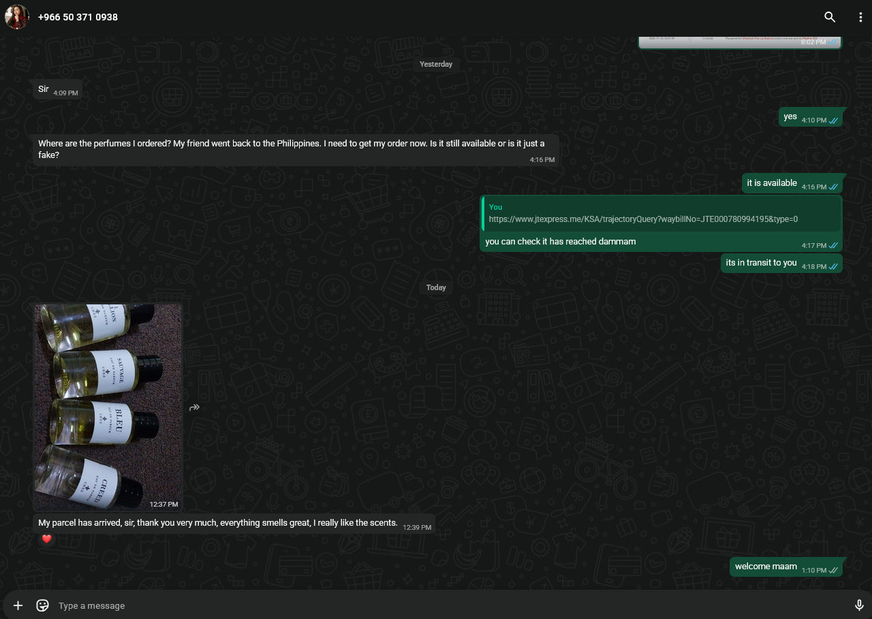Click the "it is available" message bubble

click(x=772, y=183)
